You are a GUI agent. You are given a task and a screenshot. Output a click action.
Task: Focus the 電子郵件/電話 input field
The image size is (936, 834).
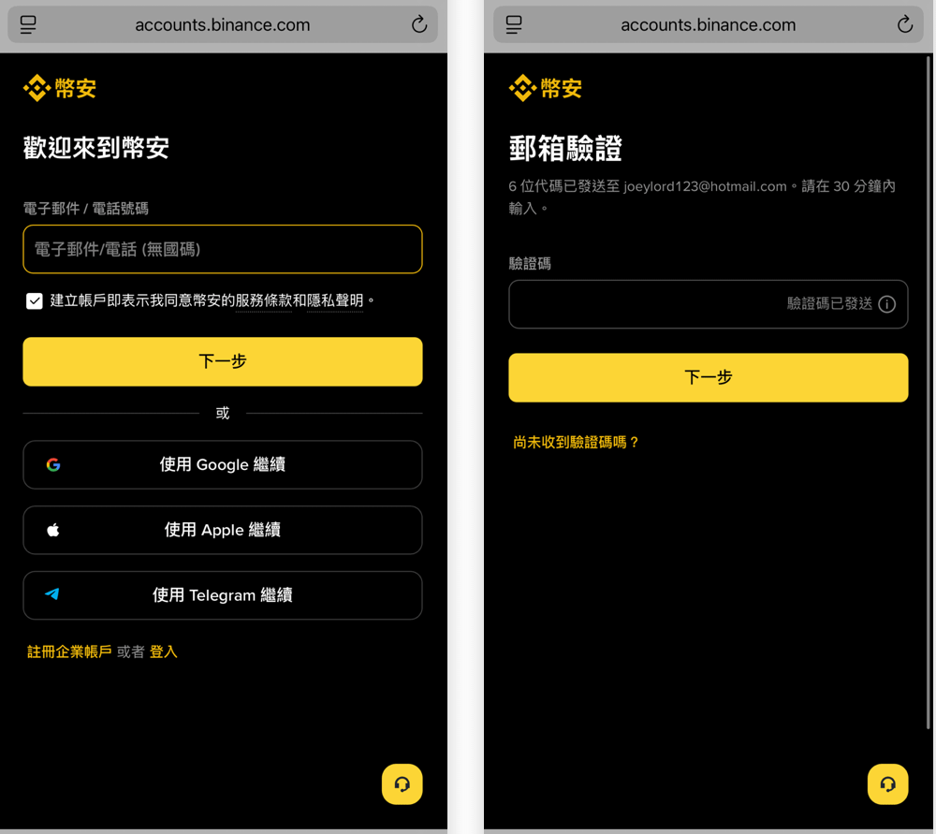click(223, 249)
